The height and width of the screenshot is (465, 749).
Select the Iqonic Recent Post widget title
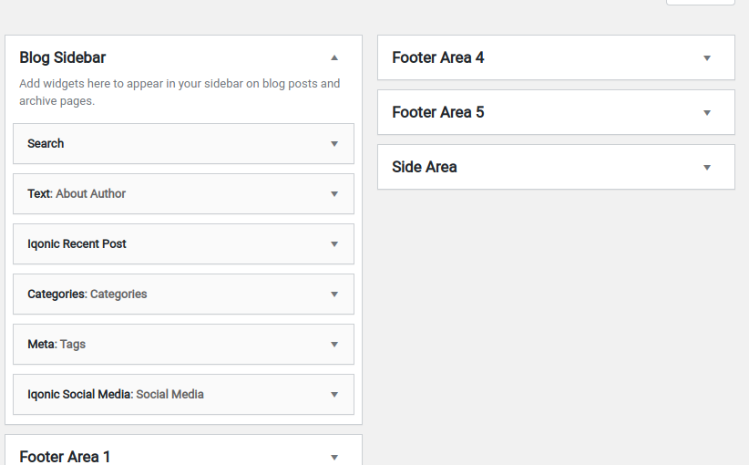(77, 243)
